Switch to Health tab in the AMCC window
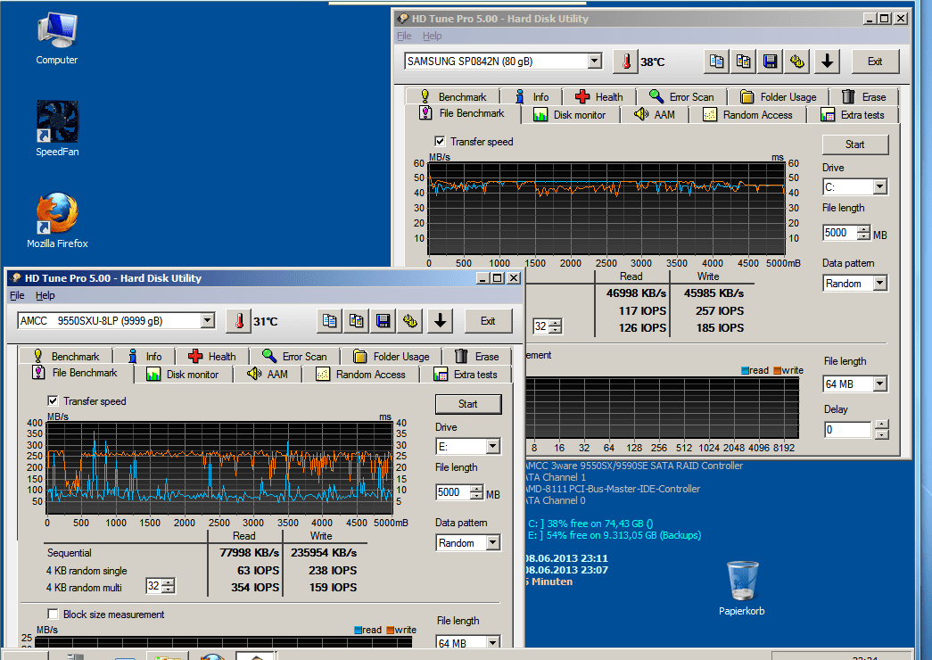This screenshot has width=932, height=660. pyautogui.click(x=211, y=357)
